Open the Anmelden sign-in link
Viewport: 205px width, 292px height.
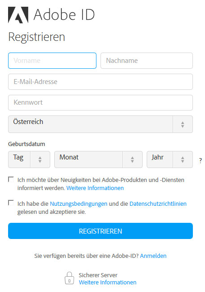[153, 256]
